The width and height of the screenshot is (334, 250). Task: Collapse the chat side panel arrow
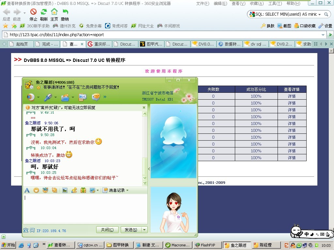point(149,169)
